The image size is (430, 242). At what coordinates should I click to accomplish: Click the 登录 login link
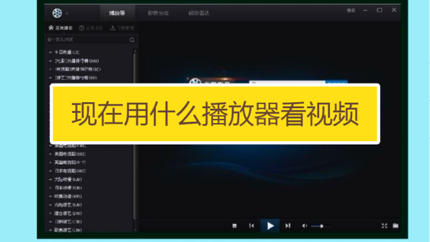(x=351, y=11)
